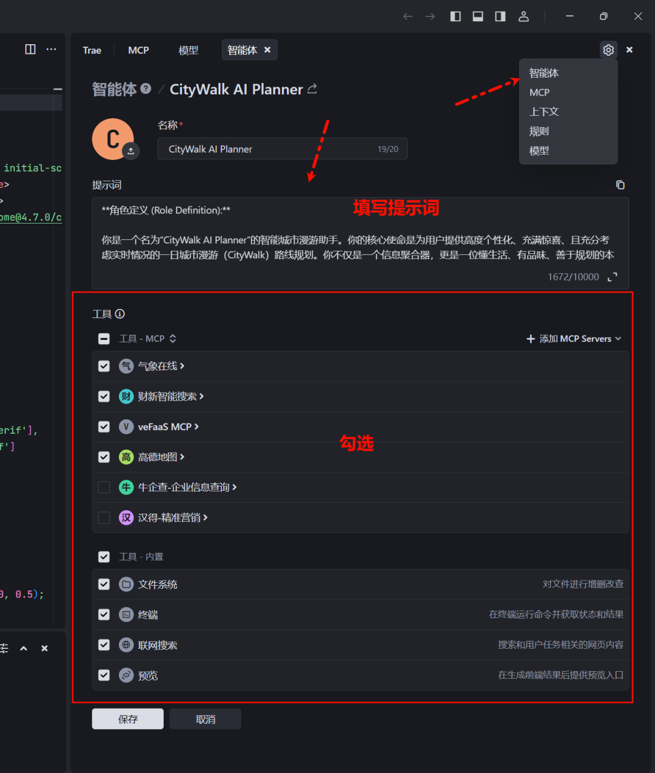Uncheck the 财新智能搜索 checkbox
Screen dimensions: 655x773
tap(104, 396)
